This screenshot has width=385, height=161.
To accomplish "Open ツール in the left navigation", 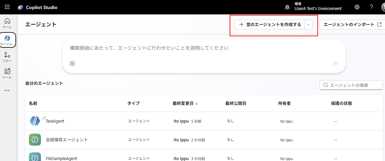I will click(x=7, y=73).
